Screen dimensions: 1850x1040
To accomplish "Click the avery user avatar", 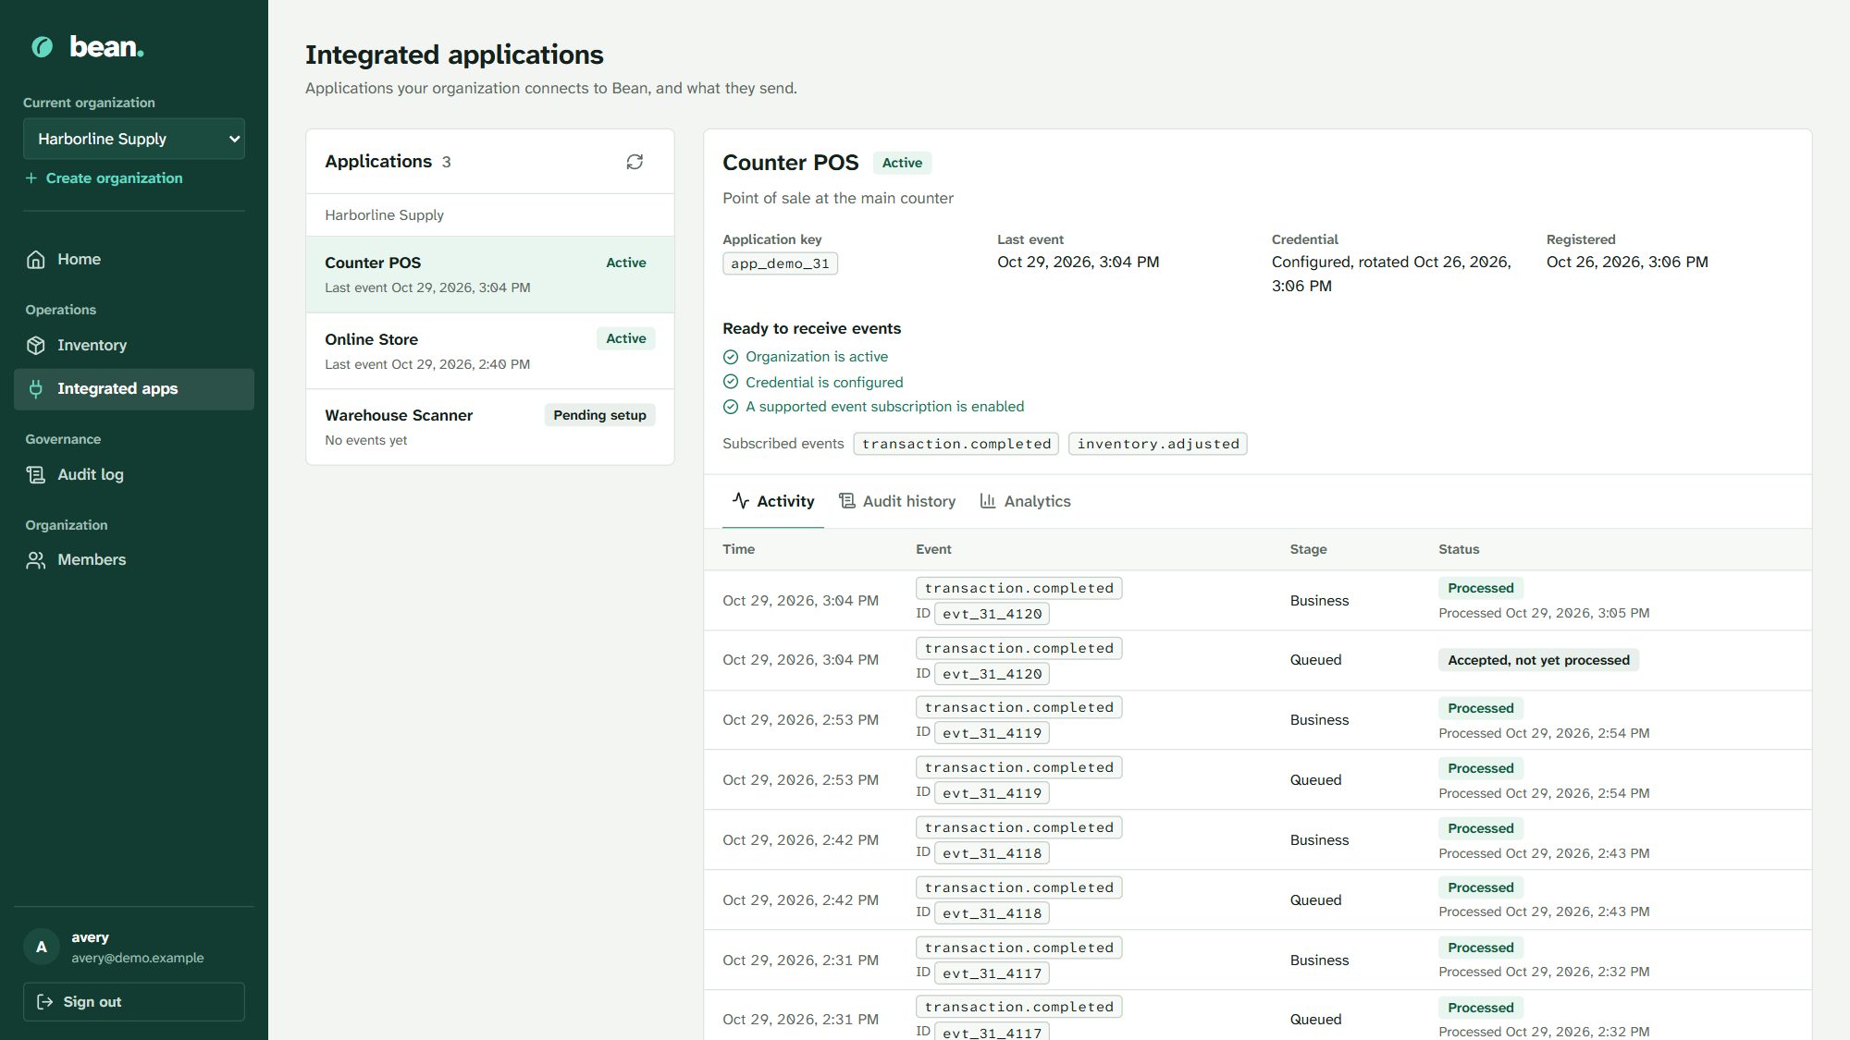I will pyautogui.click(x=42, y=948).
